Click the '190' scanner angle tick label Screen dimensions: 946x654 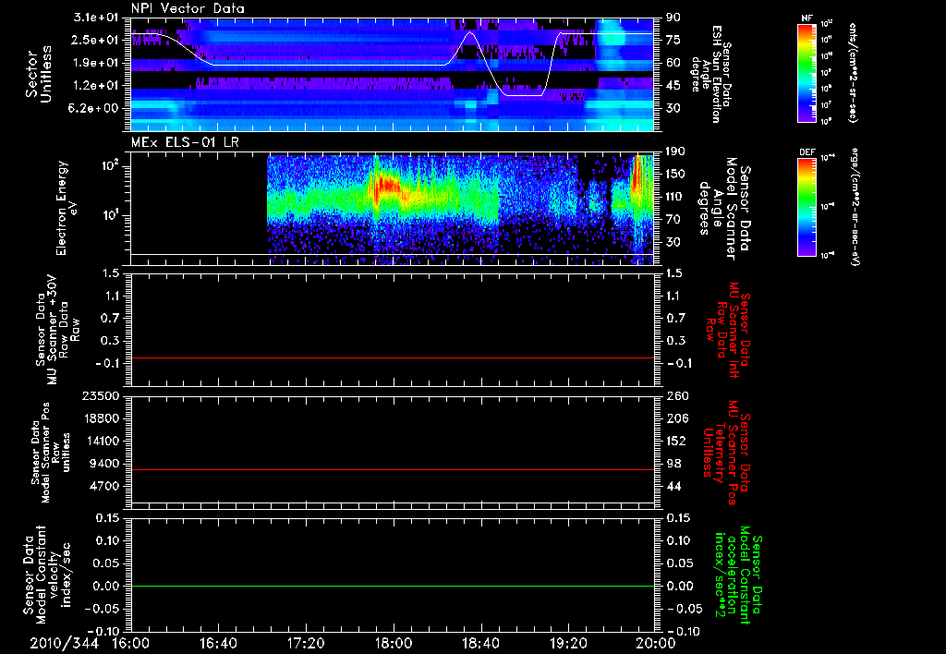675,151
